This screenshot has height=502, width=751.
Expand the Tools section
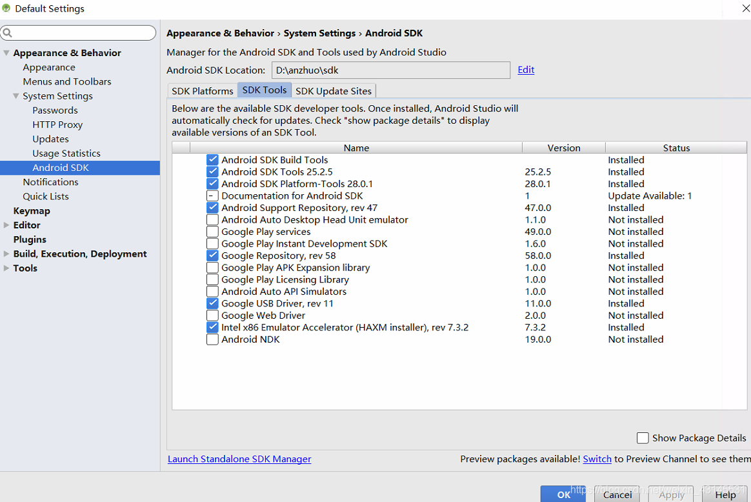coord(6,268)
